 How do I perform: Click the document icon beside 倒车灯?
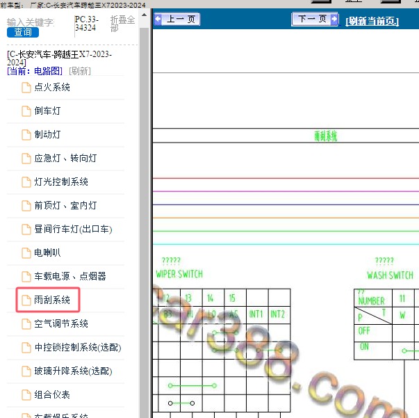(x=26, y=111)
